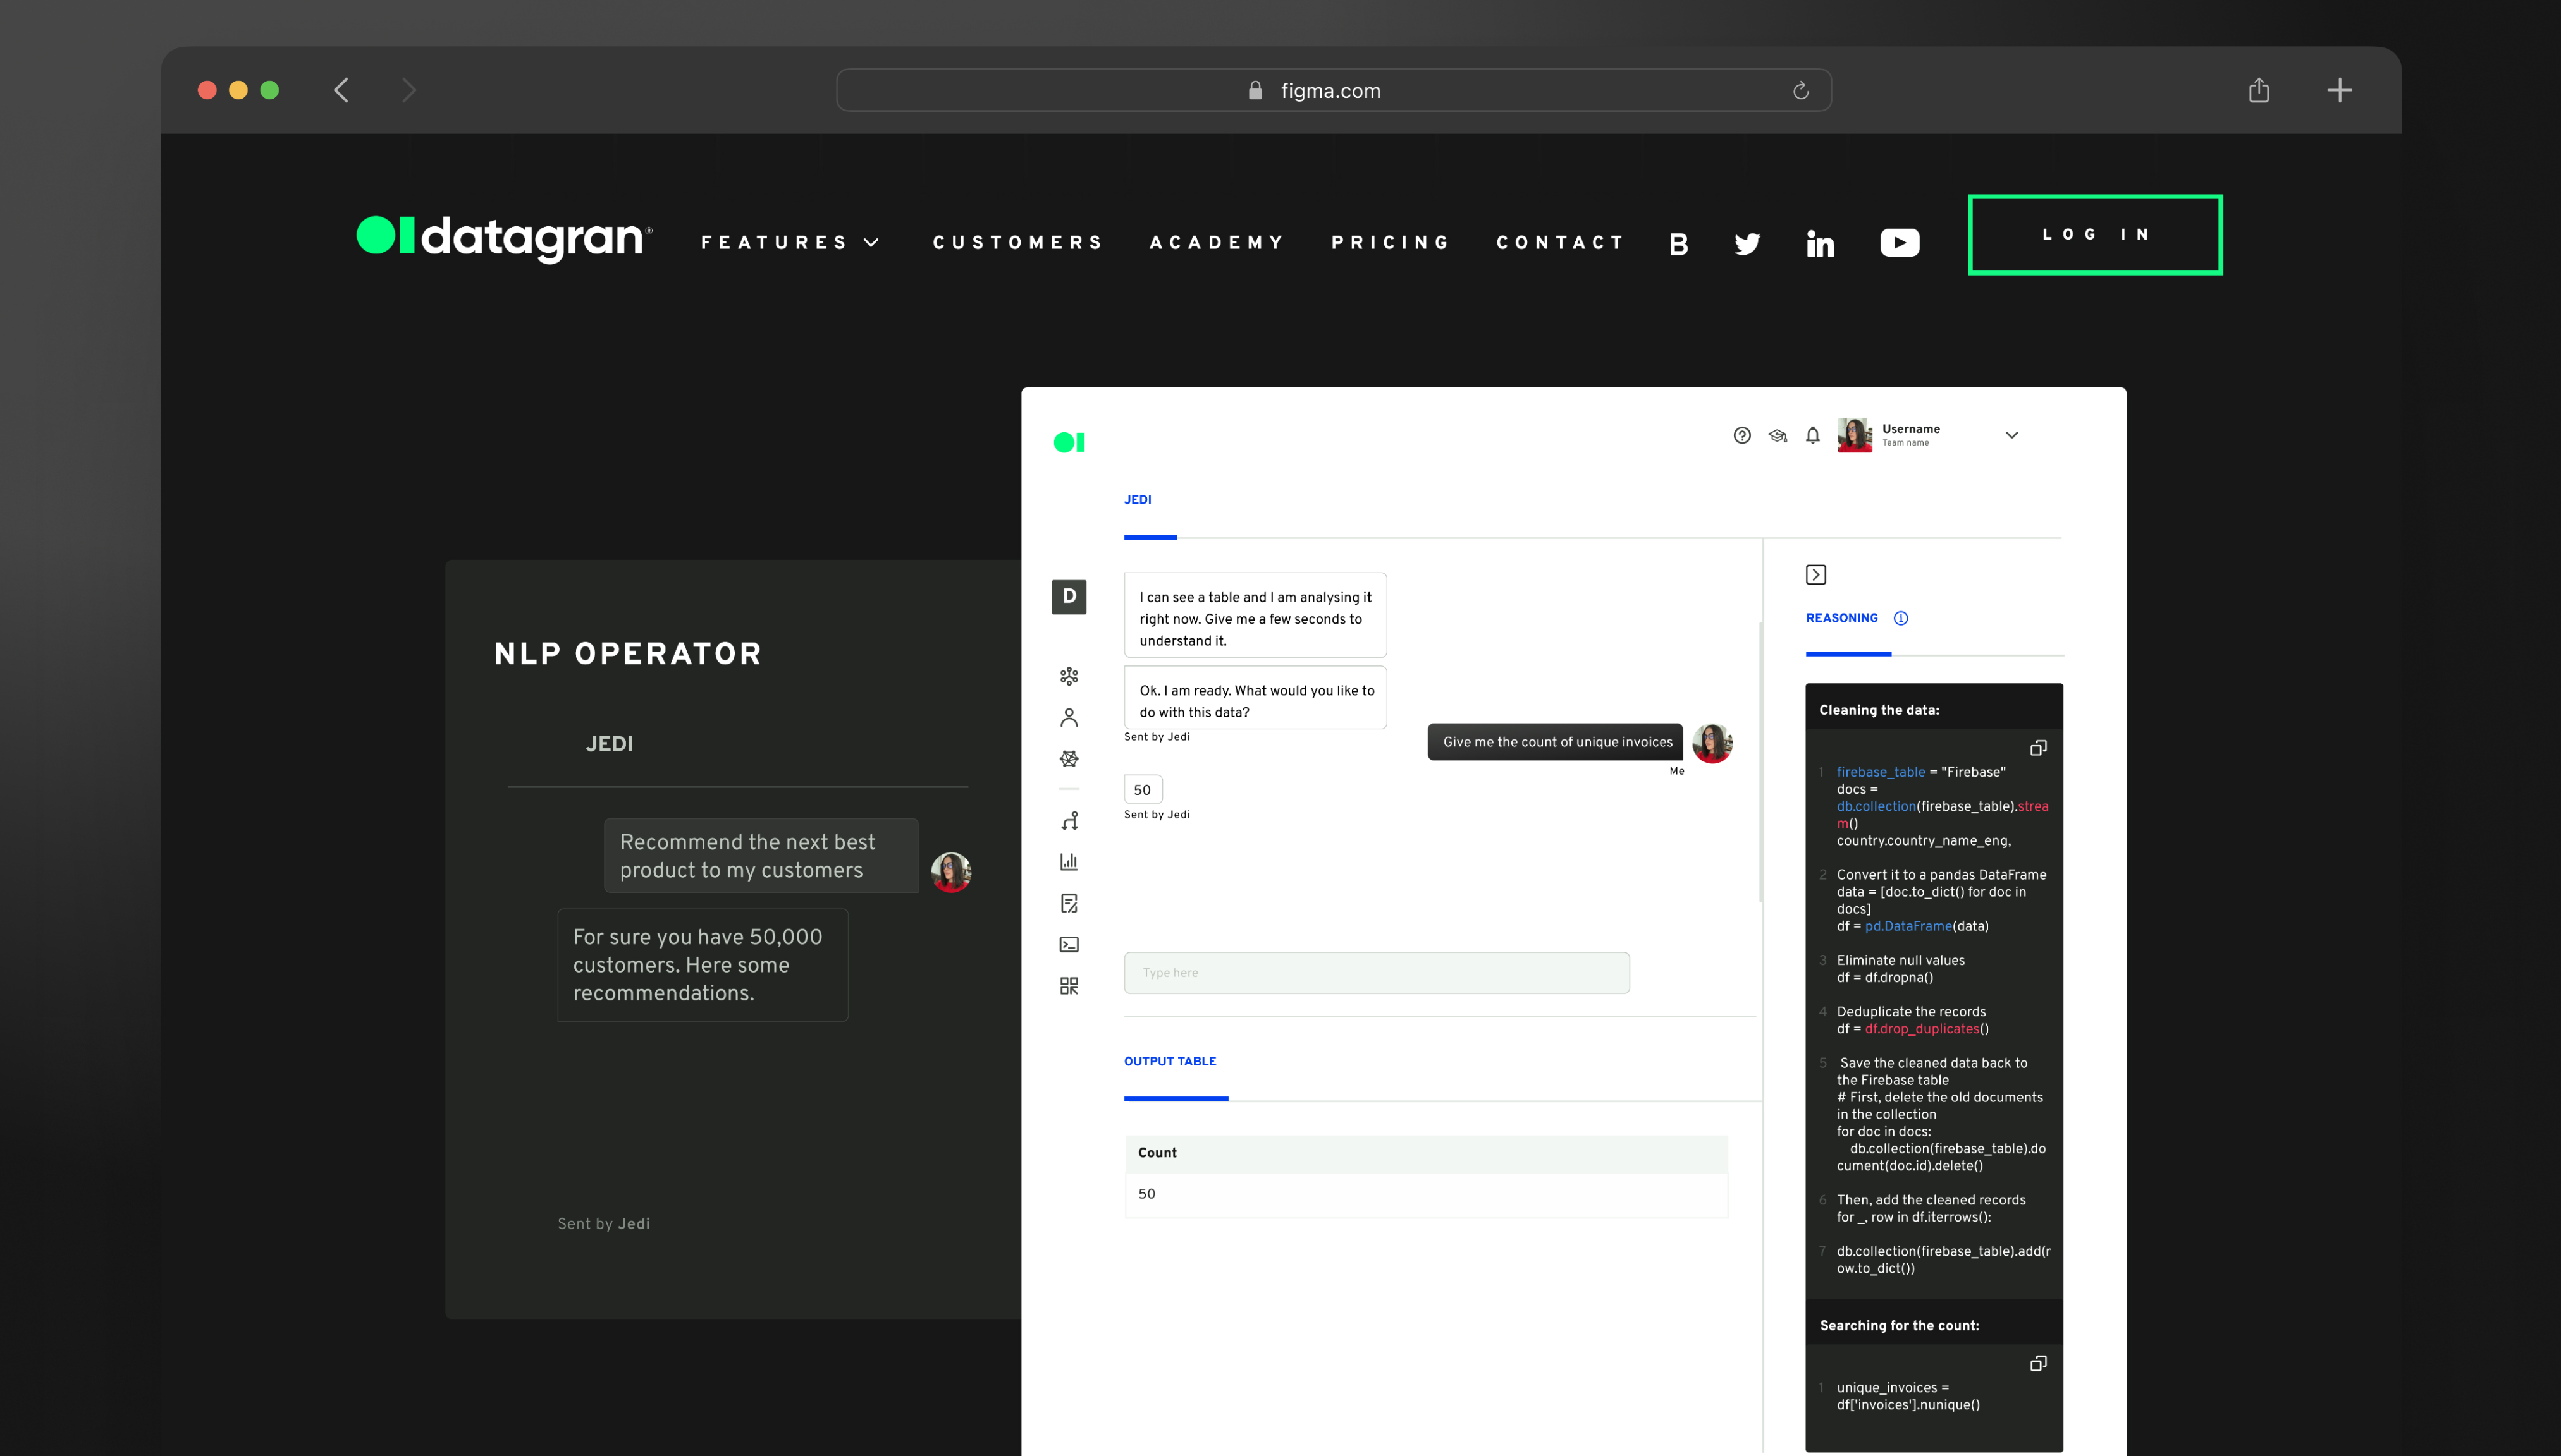Click the avatar beside the Recommend message

coord(950,873)
